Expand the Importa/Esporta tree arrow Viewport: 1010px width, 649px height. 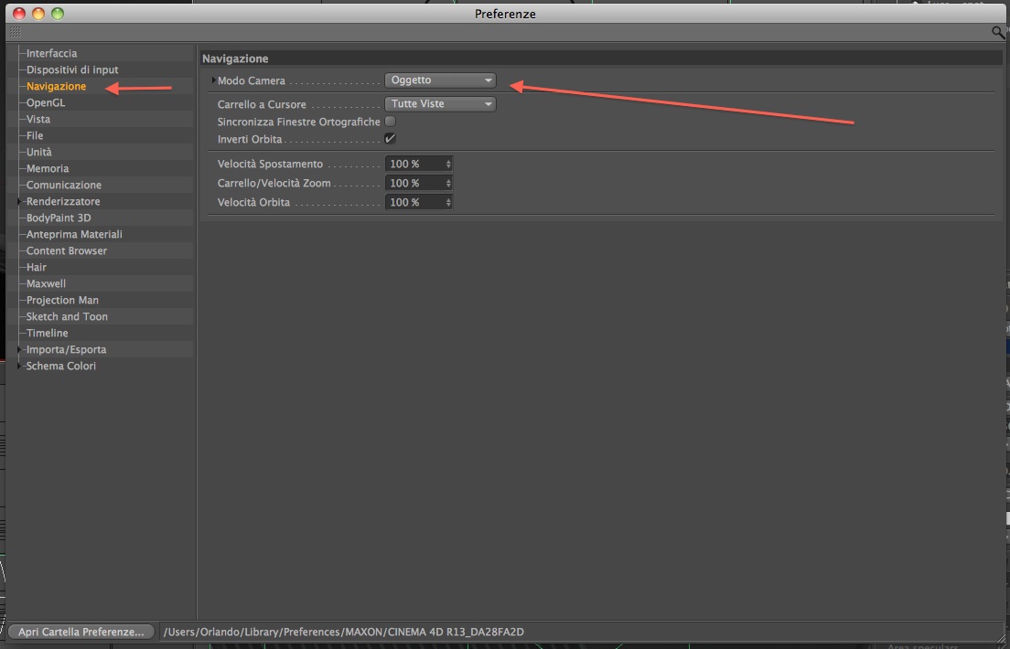pyautogui.click(x=20, y=349)
